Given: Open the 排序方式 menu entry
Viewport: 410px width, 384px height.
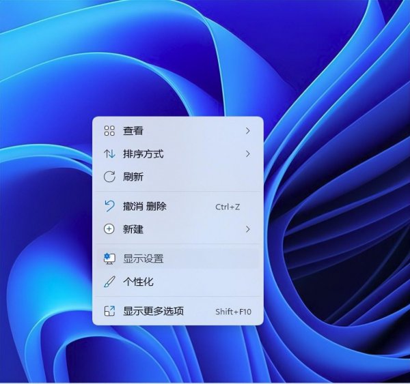Looking at the screenshot, I should (178, 153).
